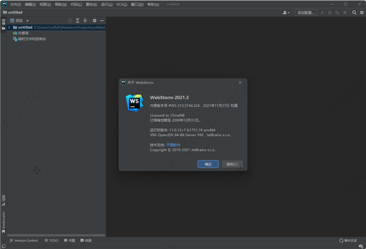
Task: Toggle tool window bars icon in status bar
Action: point(4,246)
